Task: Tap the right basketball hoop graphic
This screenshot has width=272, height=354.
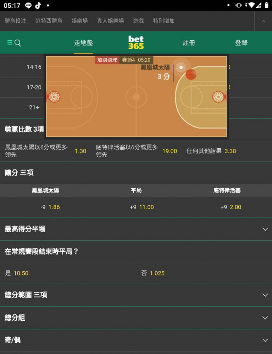Action: click(x=219, y=97)
